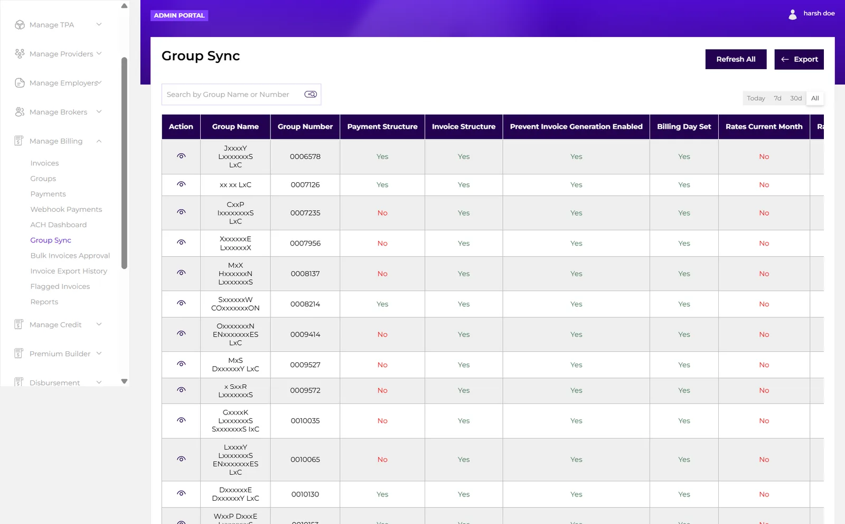Click eye icon for group 0008214

coord(181,303)
